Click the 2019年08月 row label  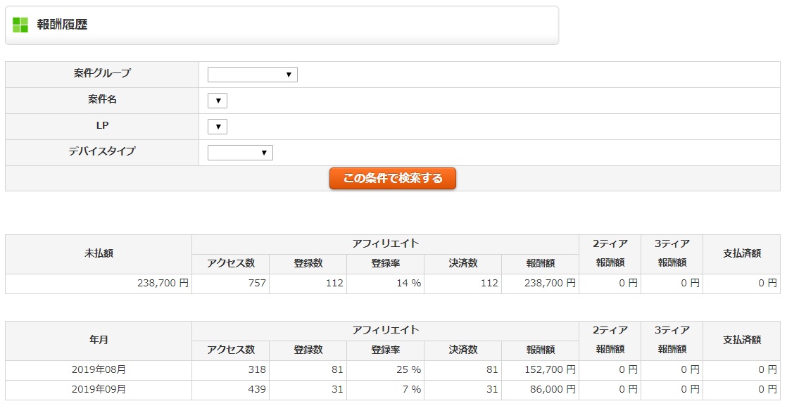coord(99,370)
